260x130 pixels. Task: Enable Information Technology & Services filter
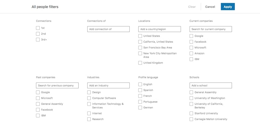click(89, 104)
